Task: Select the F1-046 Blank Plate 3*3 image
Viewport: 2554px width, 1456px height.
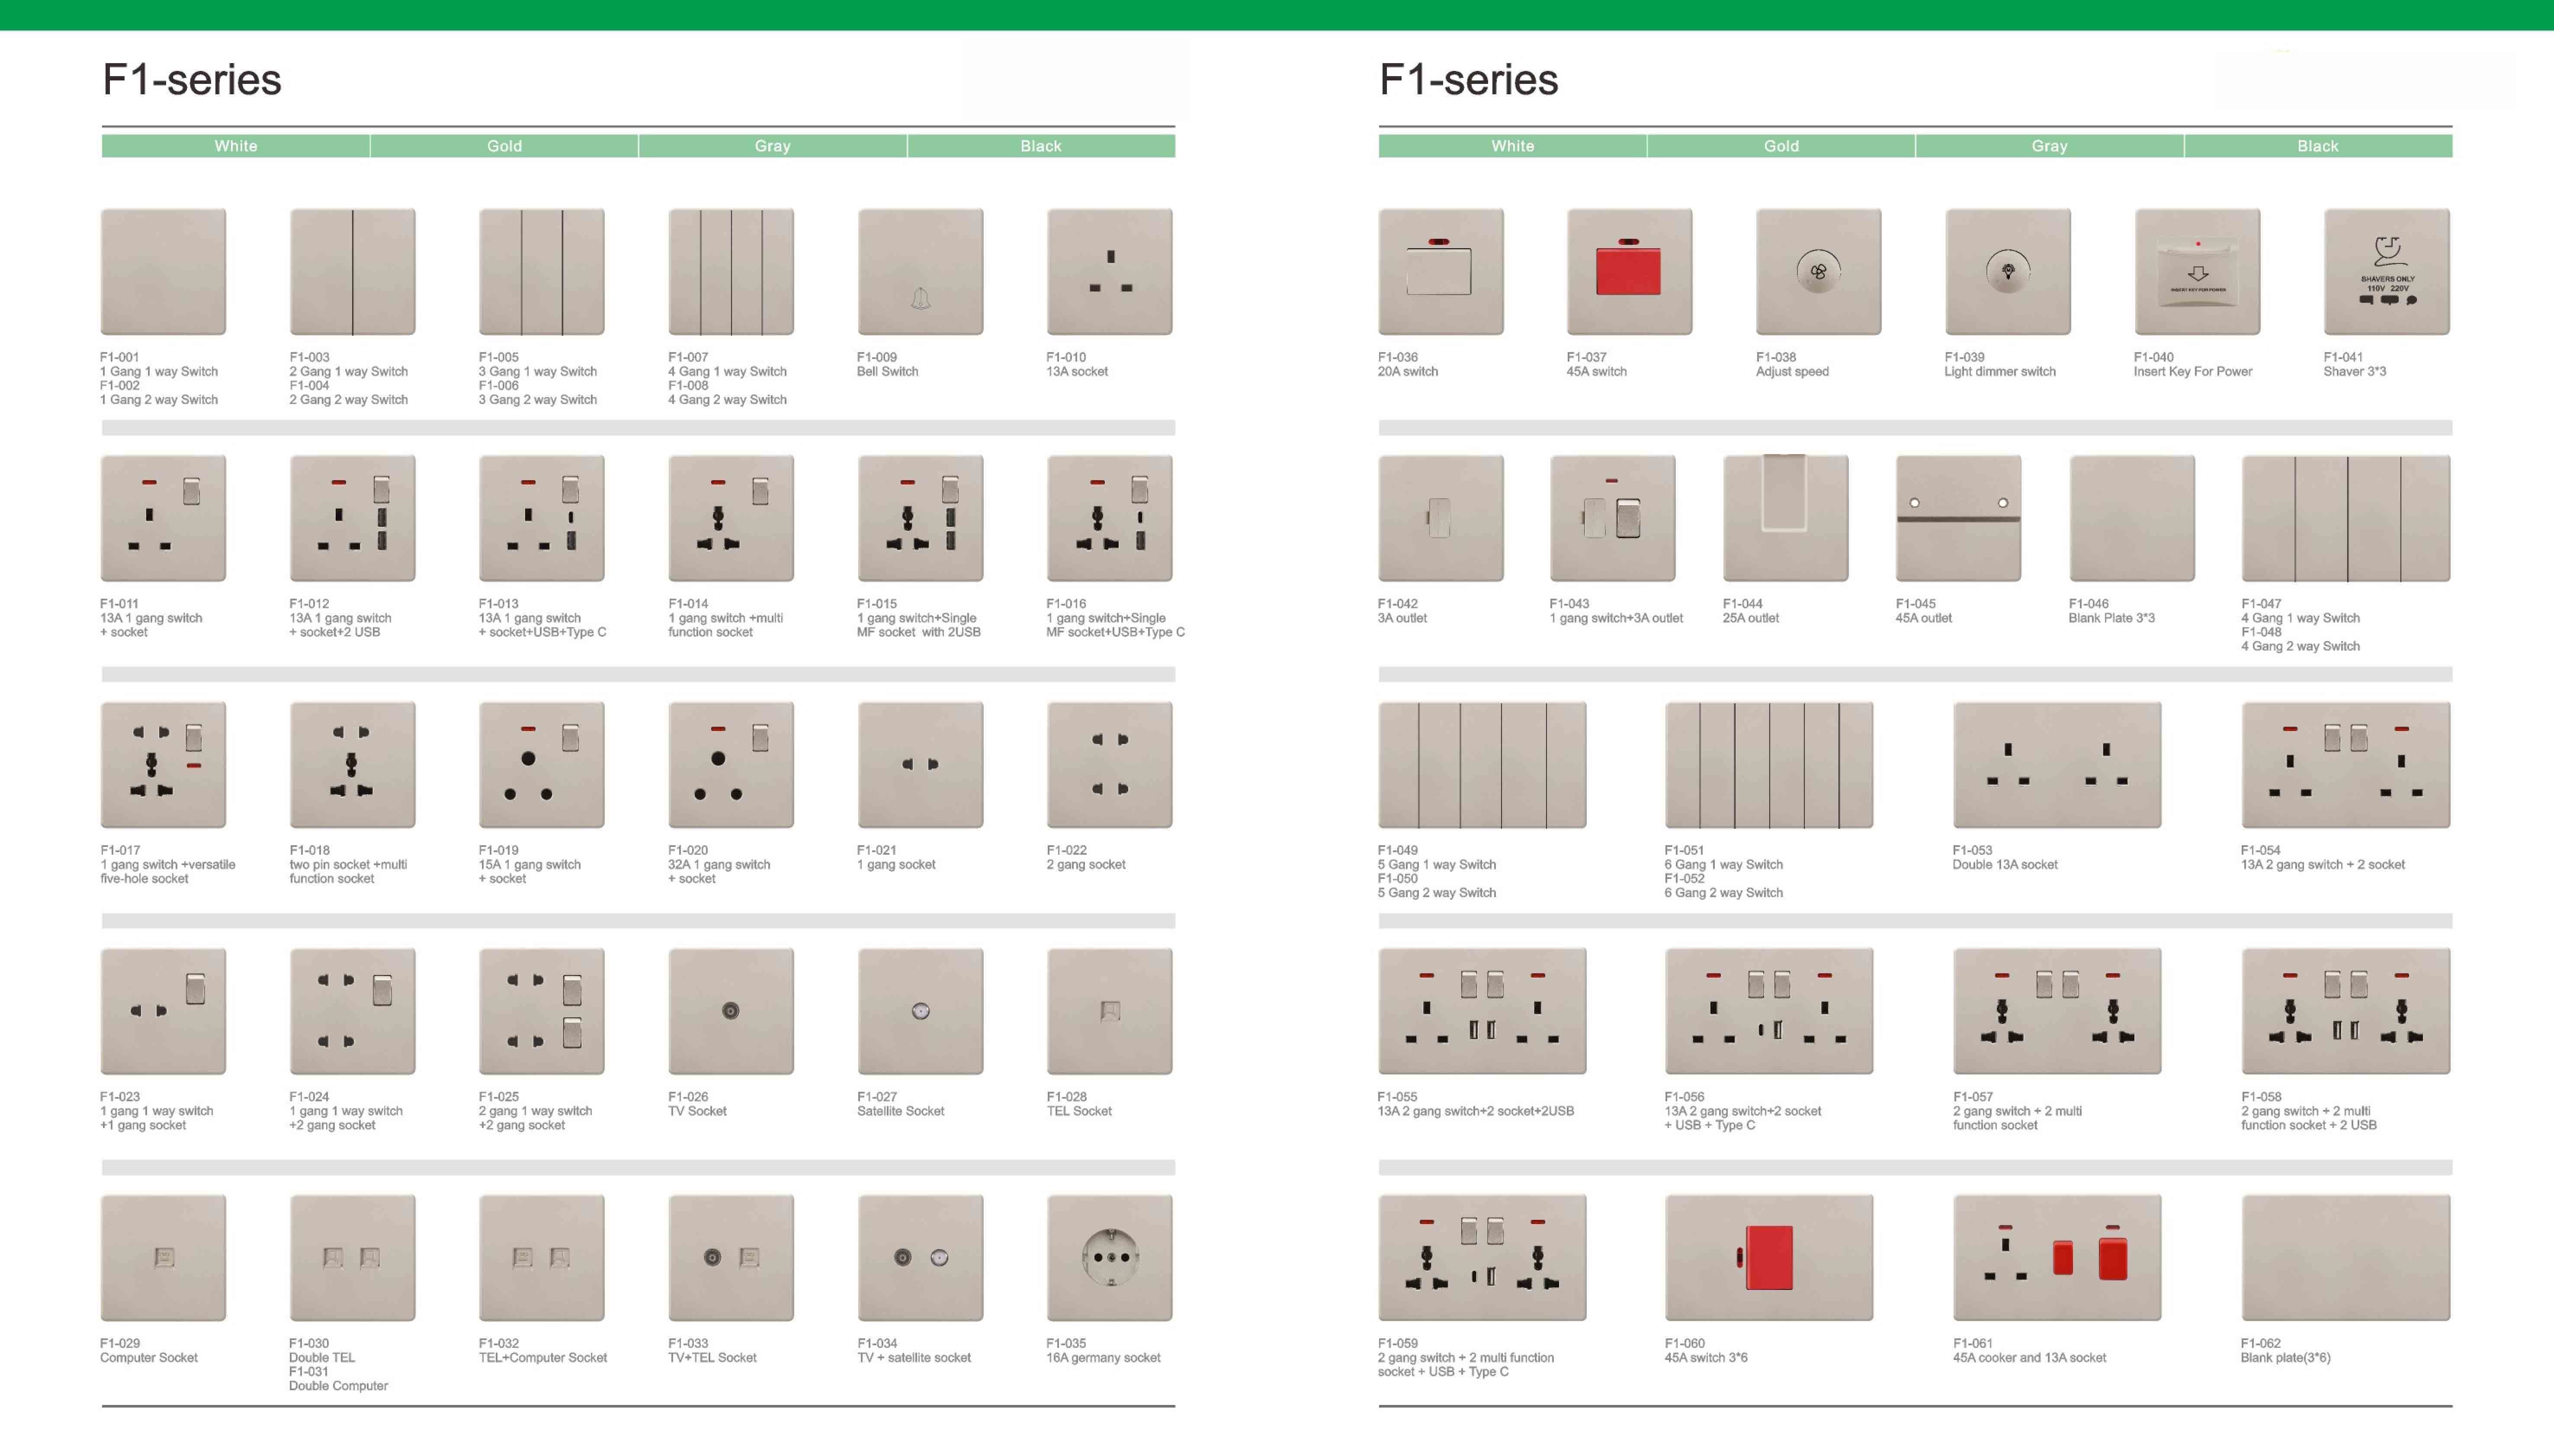Action: point(2131,518)
